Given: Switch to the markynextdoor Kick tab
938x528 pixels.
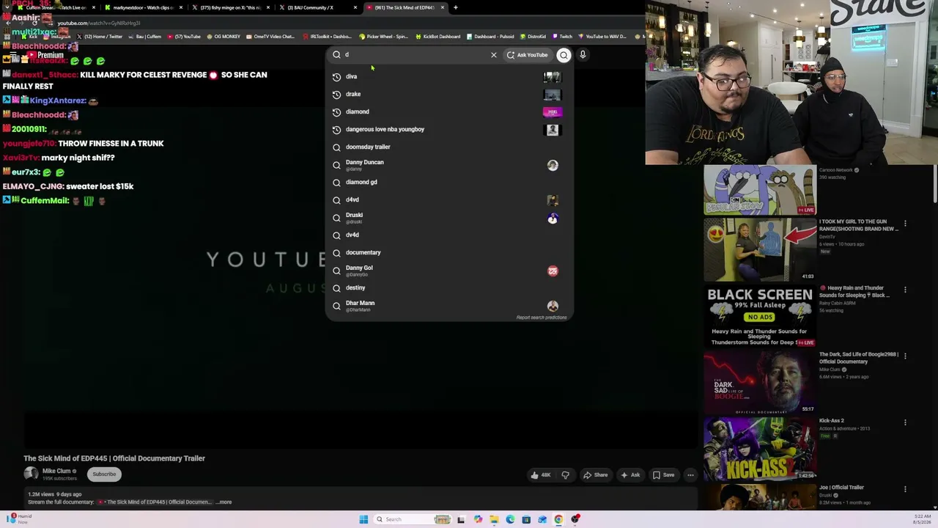Looking at the screenshot, I should (x=143, y=7).
